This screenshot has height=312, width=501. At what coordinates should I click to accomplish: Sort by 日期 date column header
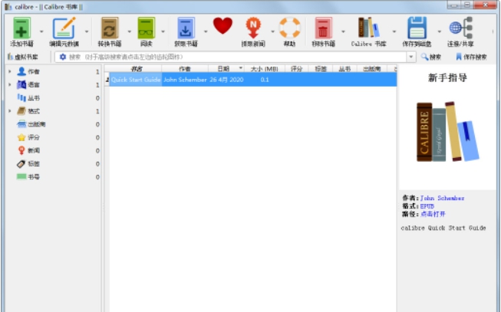point(226,69)
